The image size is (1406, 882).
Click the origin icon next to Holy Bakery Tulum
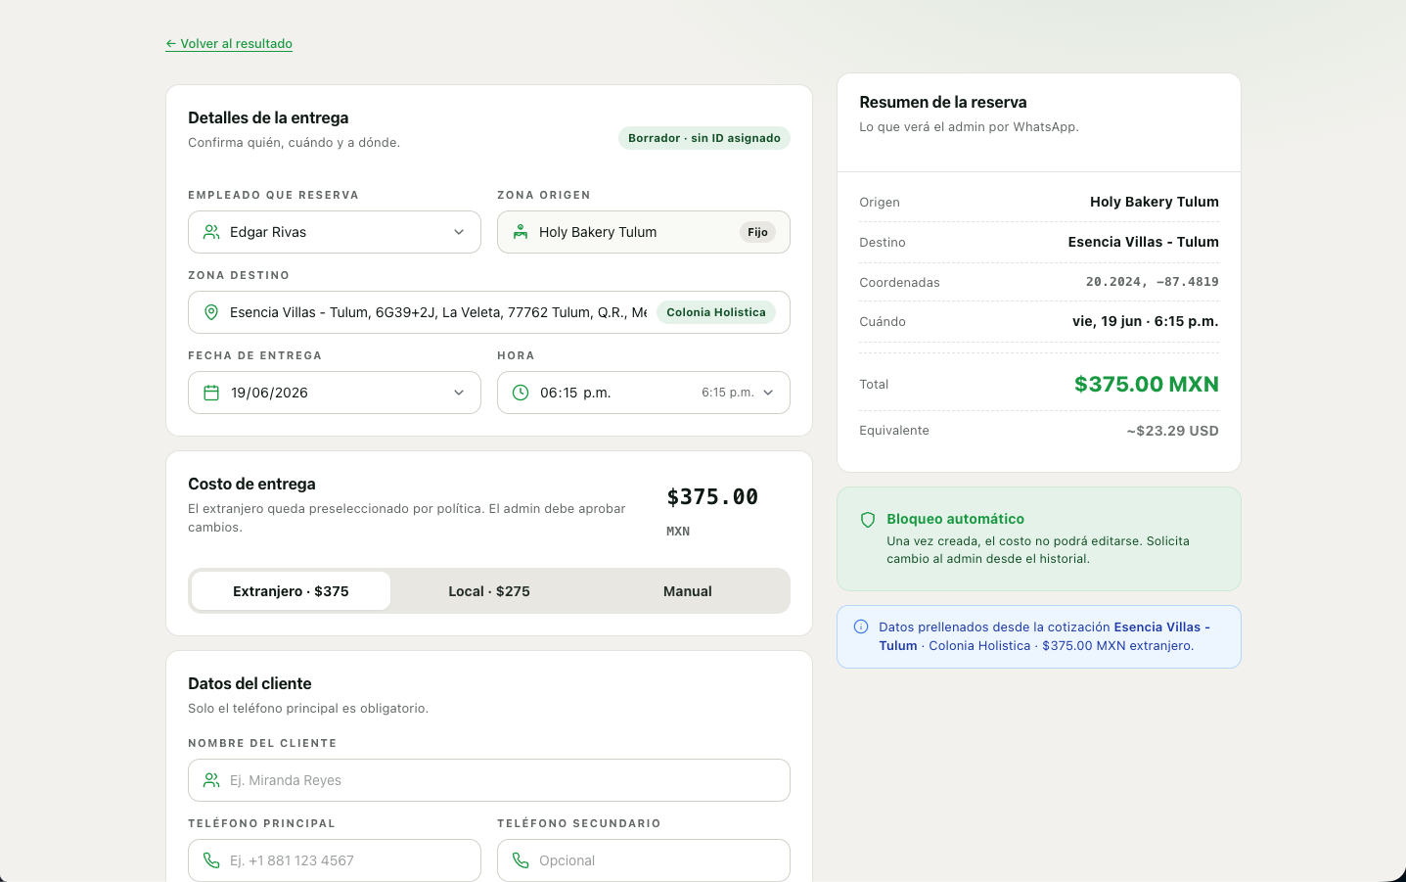click(x=521, y=232)
